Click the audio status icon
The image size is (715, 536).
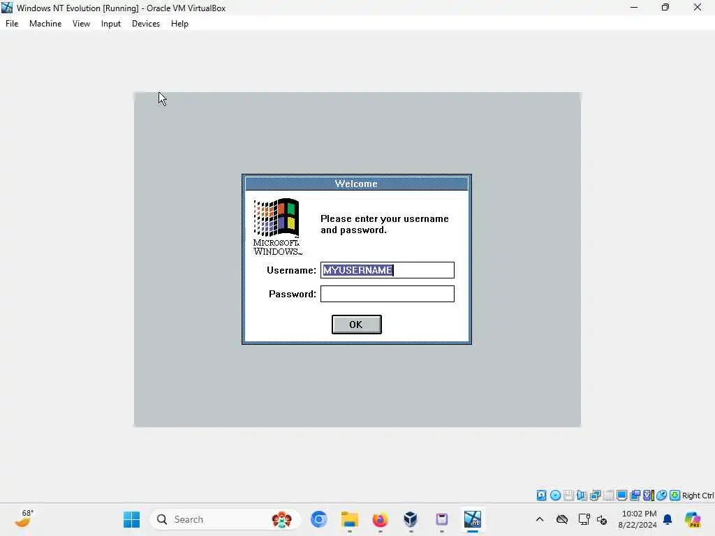(582, 496)
